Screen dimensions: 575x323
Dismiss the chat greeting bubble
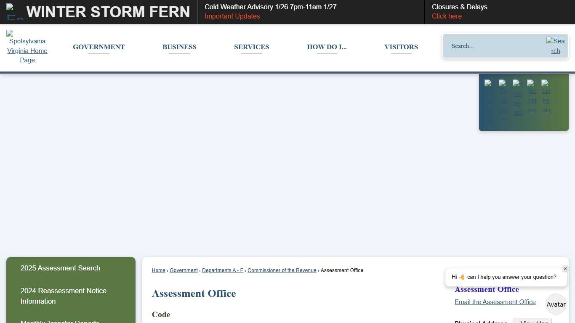(x=565, y=269)
